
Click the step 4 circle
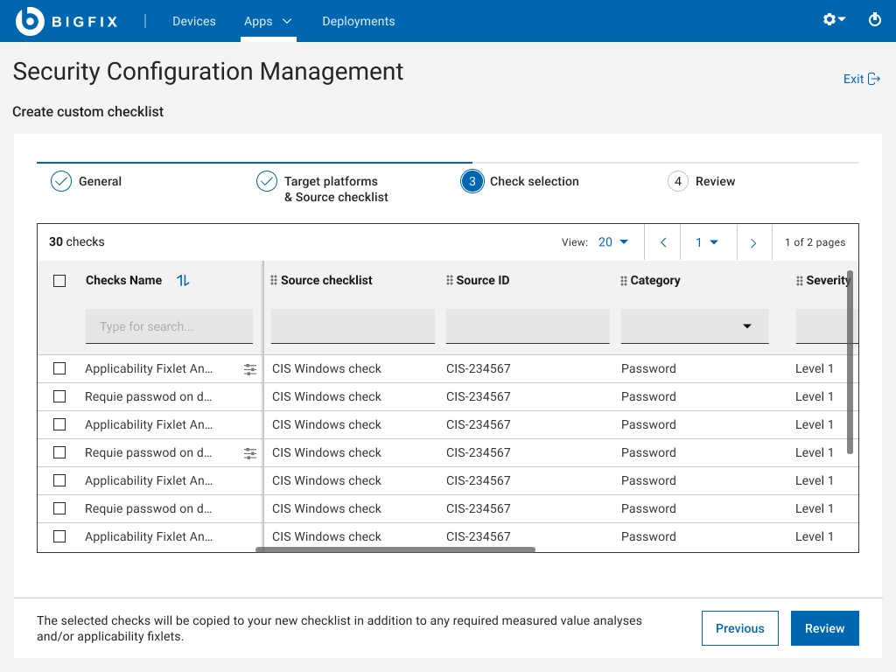click(x=678, y=181)
